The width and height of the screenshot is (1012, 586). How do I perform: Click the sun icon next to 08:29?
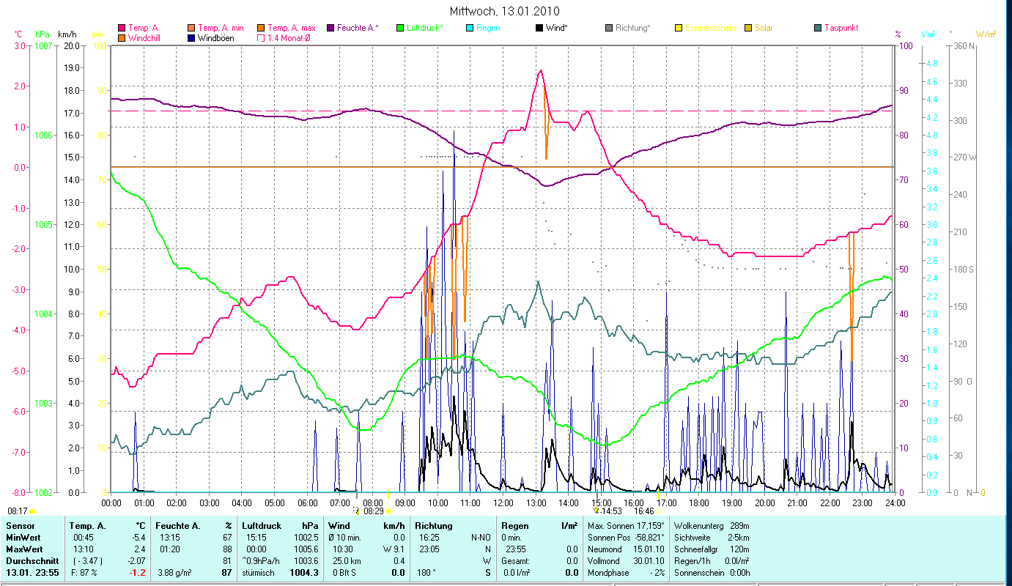388,511
